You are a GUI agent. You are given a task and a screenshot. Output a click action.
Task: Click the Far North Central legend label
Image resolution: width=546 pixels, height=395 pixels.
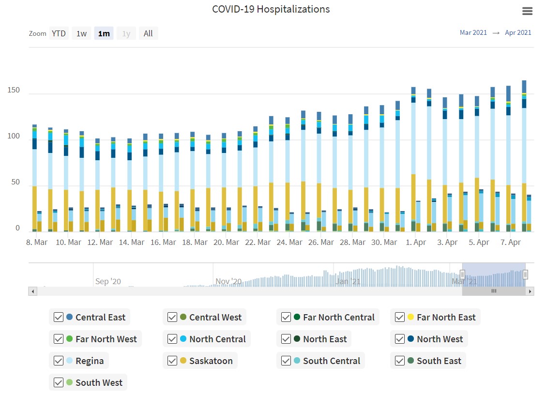pos(339,318)
